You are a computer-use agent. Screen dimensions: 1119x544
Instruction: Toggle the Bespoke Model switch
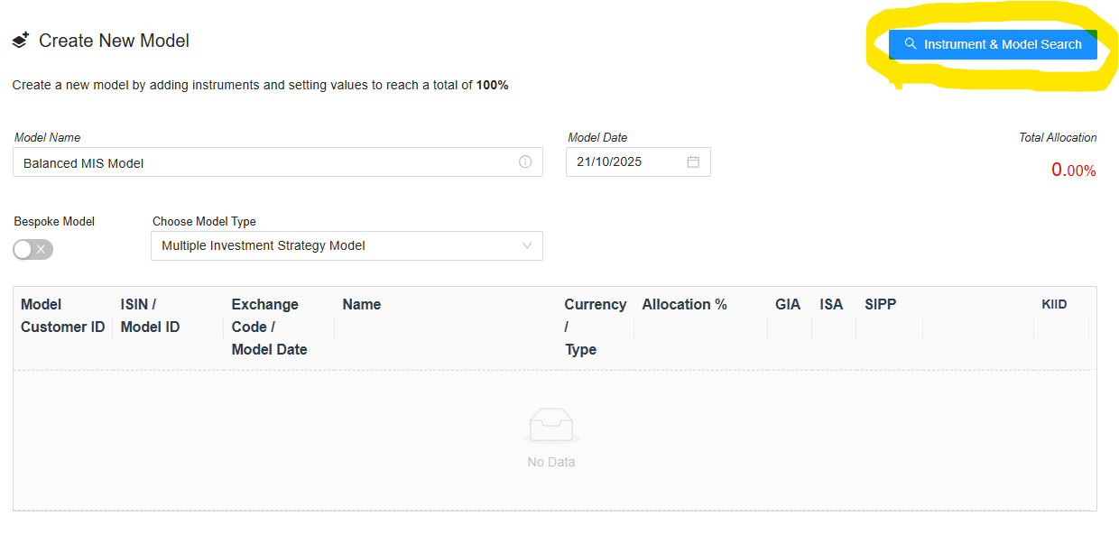(x=33, y=249)
